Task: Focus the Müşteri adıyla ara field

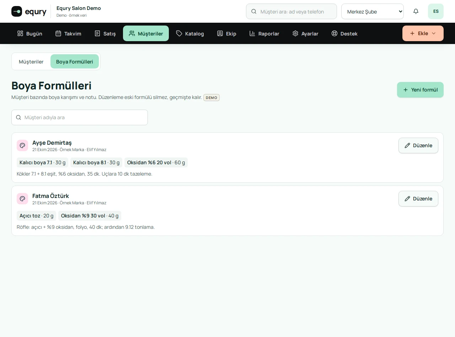Action: [x=80, y=117]
